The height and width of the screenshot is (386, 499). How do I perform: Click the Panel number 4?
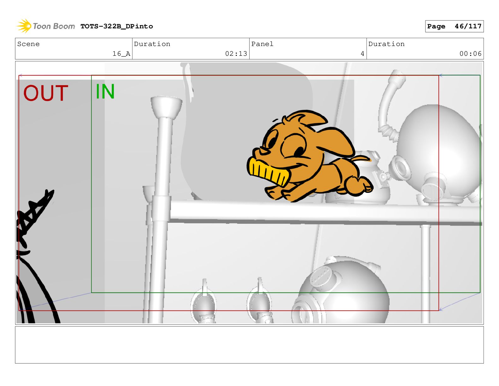pyautogui.click(x=362, y=54)
